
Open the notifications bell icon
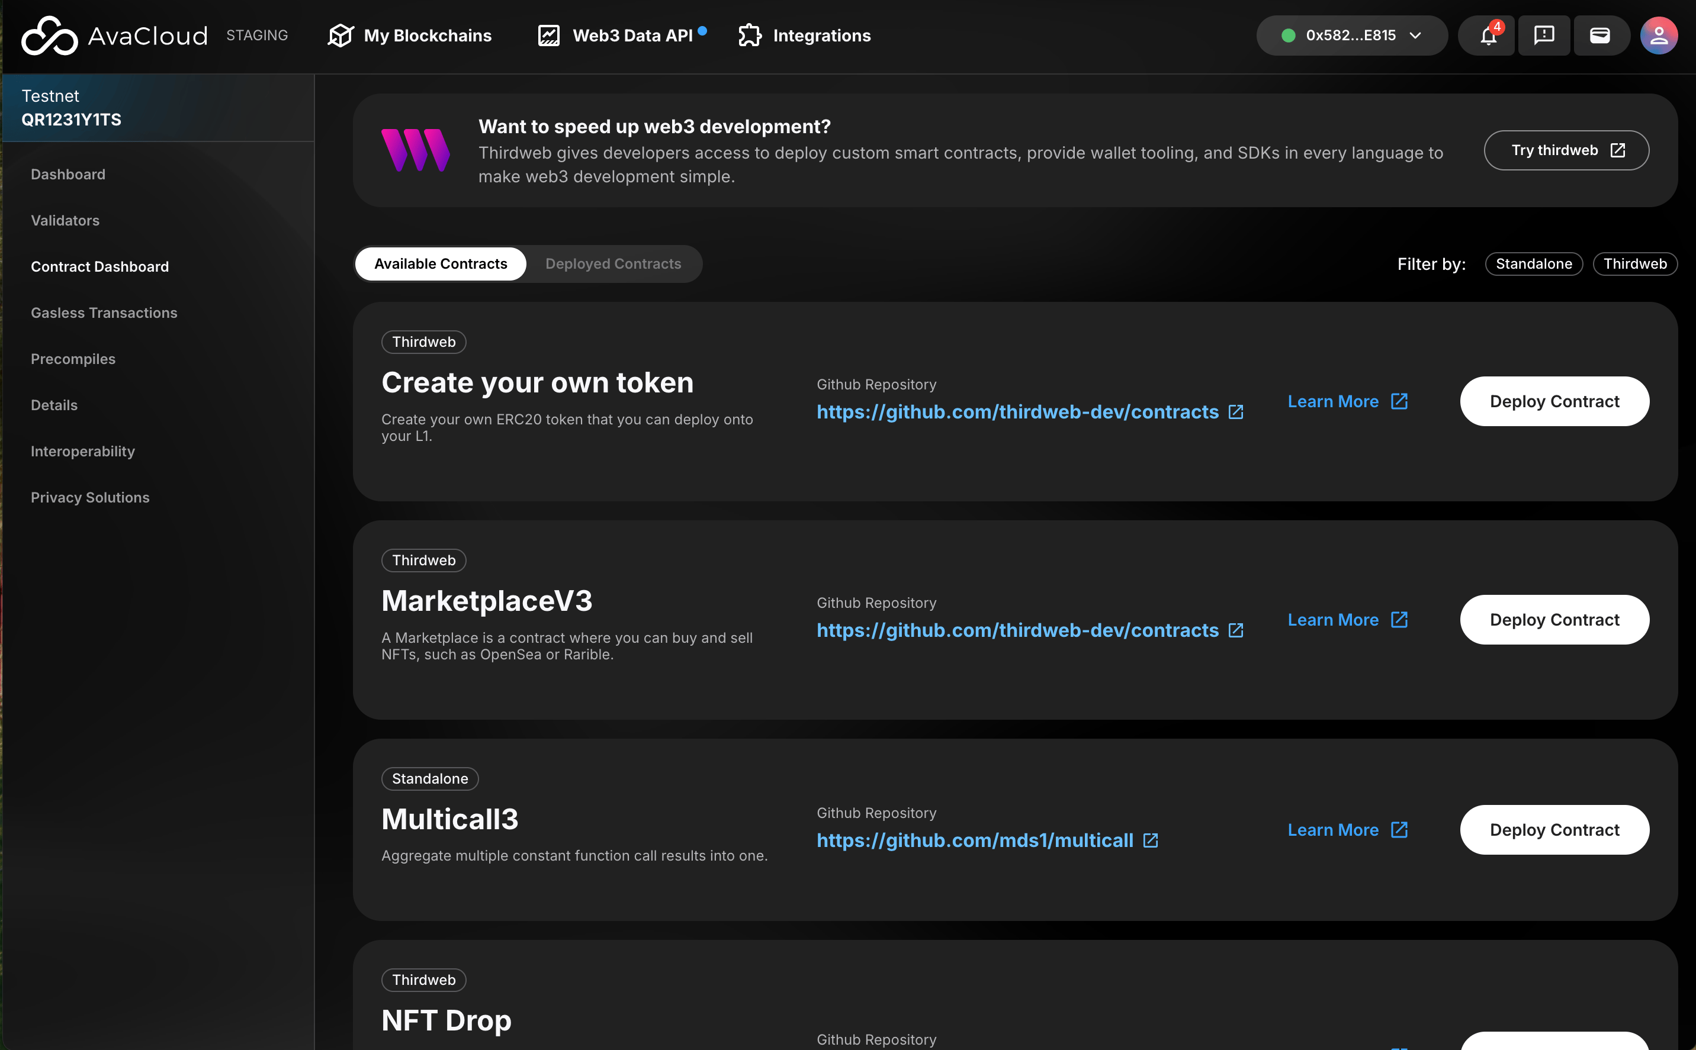pos(1488,36)
